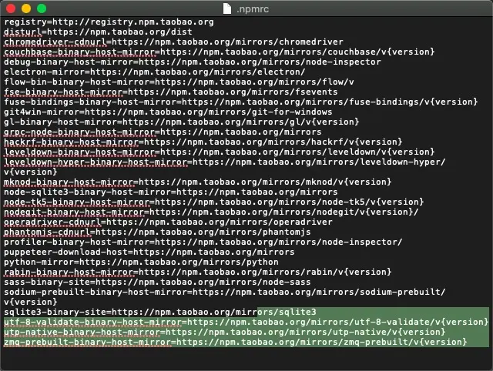Screen dimensions: 493x371
Task: Click the couchbase-binary-host-mirror line
Action: point(219,52)
